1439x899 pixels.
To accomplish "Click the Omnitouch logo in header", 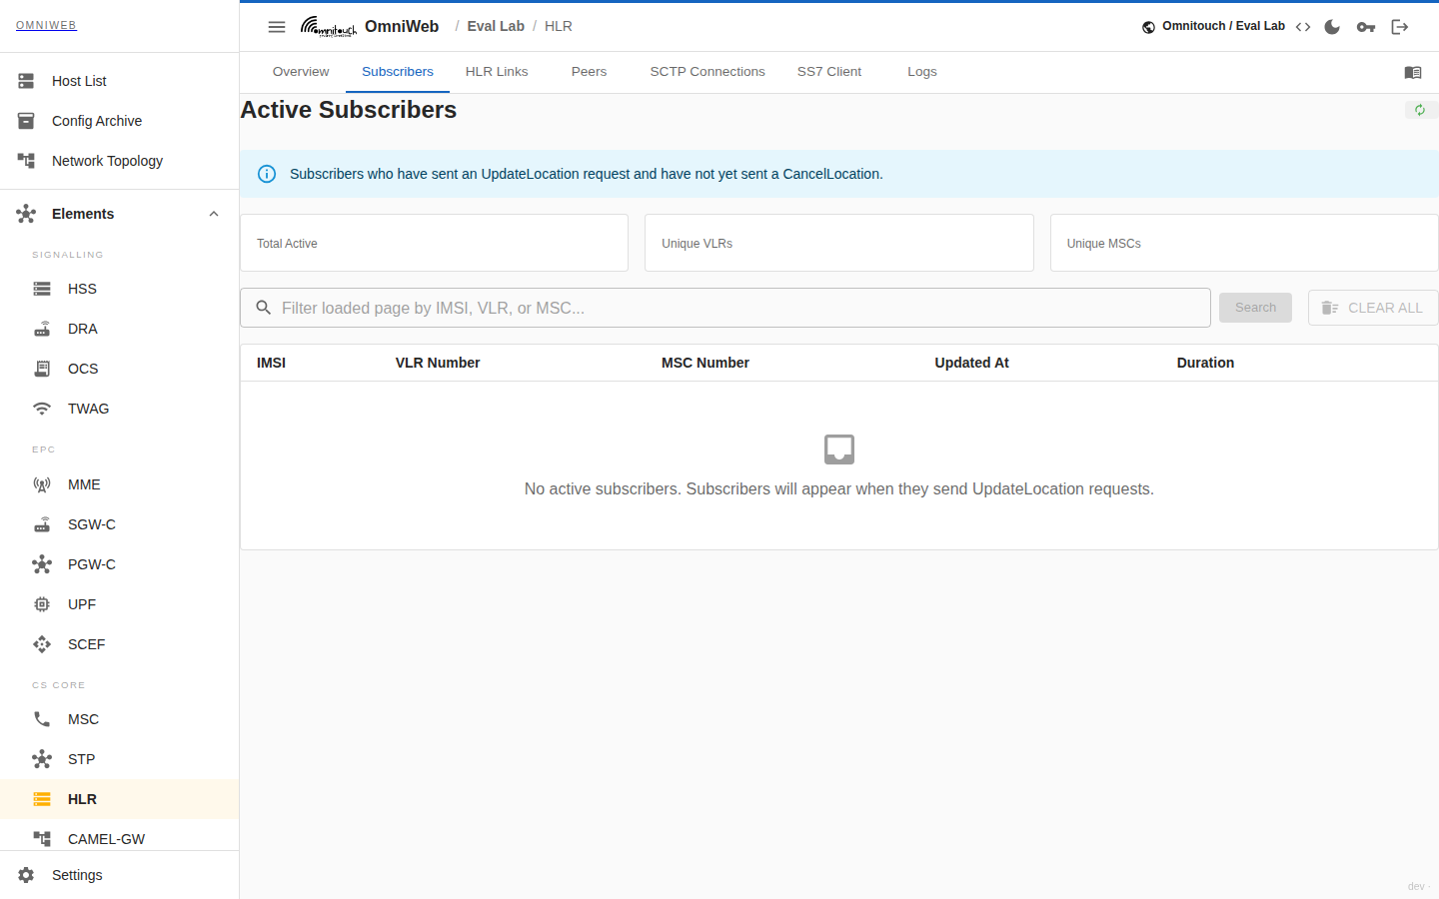I will click(329, 27).
